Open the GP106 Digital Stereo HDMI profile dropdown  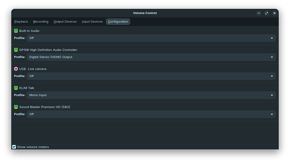[x=151, y=57]
